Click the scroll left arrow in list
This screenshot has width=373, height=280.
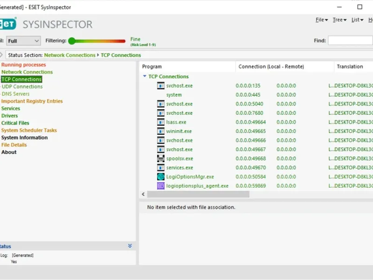[143, 194]
